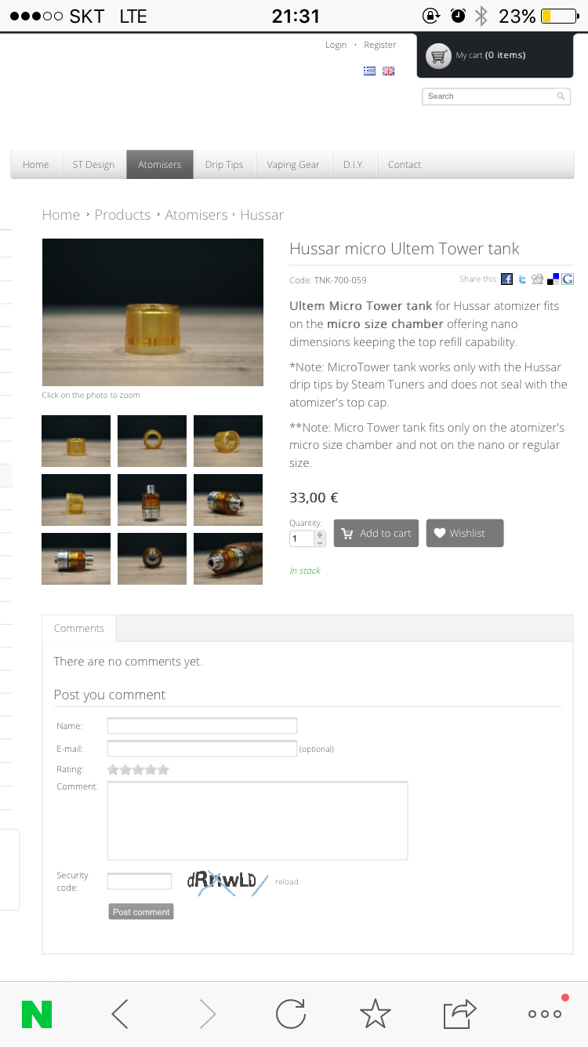Image resolution: width=588 pixels, height=1047 pixels.
Task: Open browser share icon
Action: (x=460, y=1013)
